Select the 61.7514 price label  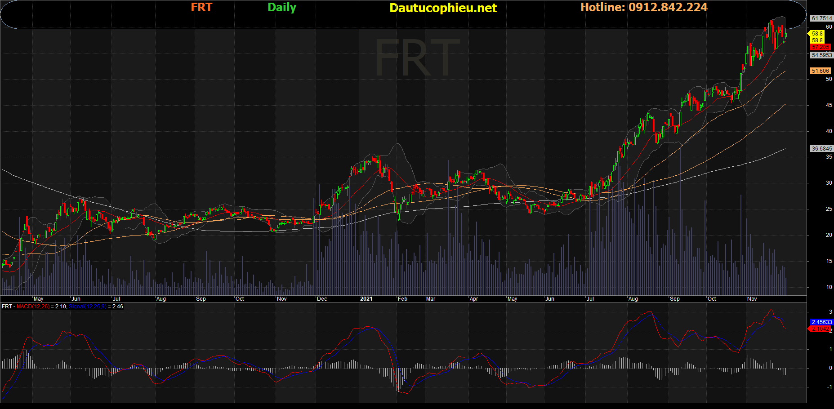821,18
